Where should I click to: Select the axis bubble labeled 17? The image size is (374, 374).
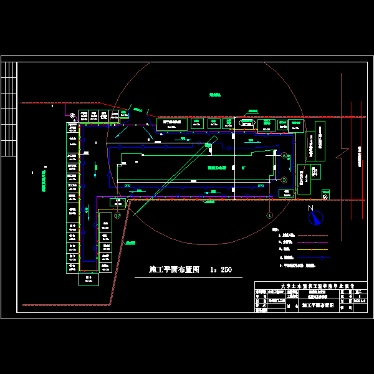pyautogui.click(x=117, y=216)
